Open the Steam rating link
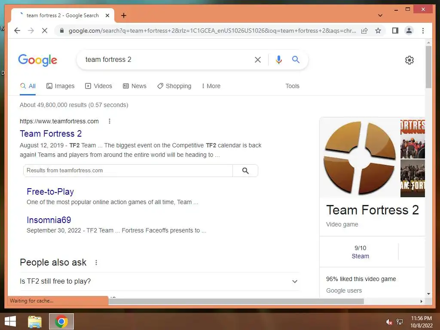Image resolution: width=440 pixels, height=330 pixels. tap(361, 256)
